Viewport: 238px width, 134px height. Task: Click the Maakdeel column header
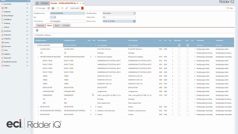pos(178,41)
